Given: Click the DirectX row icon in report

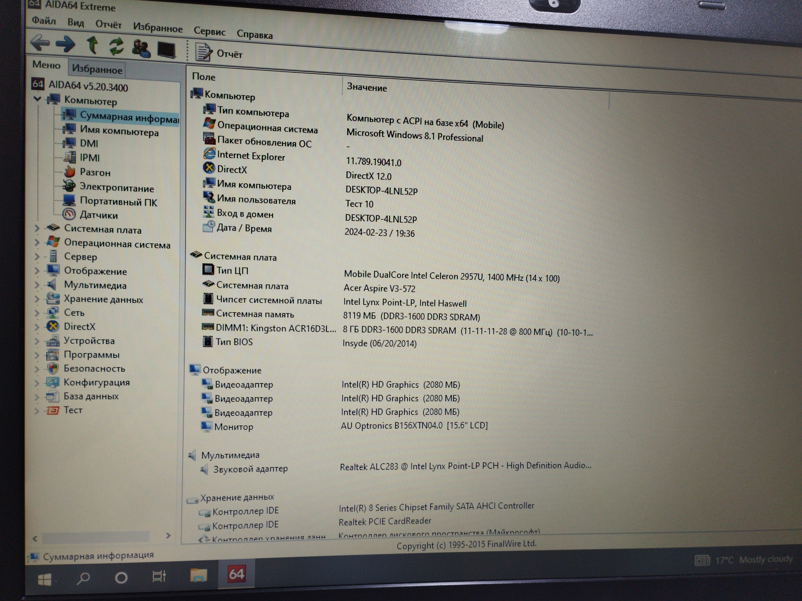Looking at the screenshot, I should [208, 168].
